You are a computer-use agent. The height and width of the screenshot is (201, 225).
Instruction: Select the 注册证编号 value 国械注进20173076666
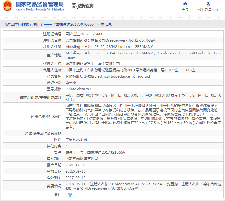pos(84,34)
